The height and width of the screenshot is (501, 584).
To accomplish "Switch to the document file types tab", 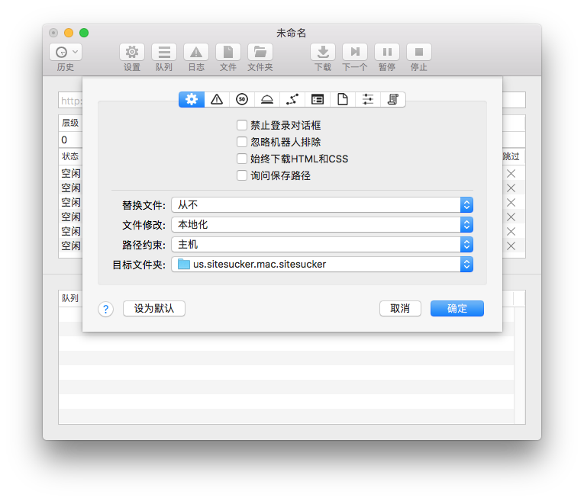I will tap(343, 99).
